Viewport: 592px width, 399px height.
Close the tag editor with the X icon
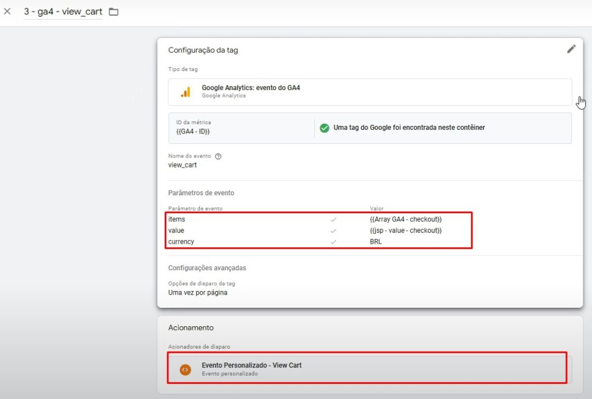7,12
